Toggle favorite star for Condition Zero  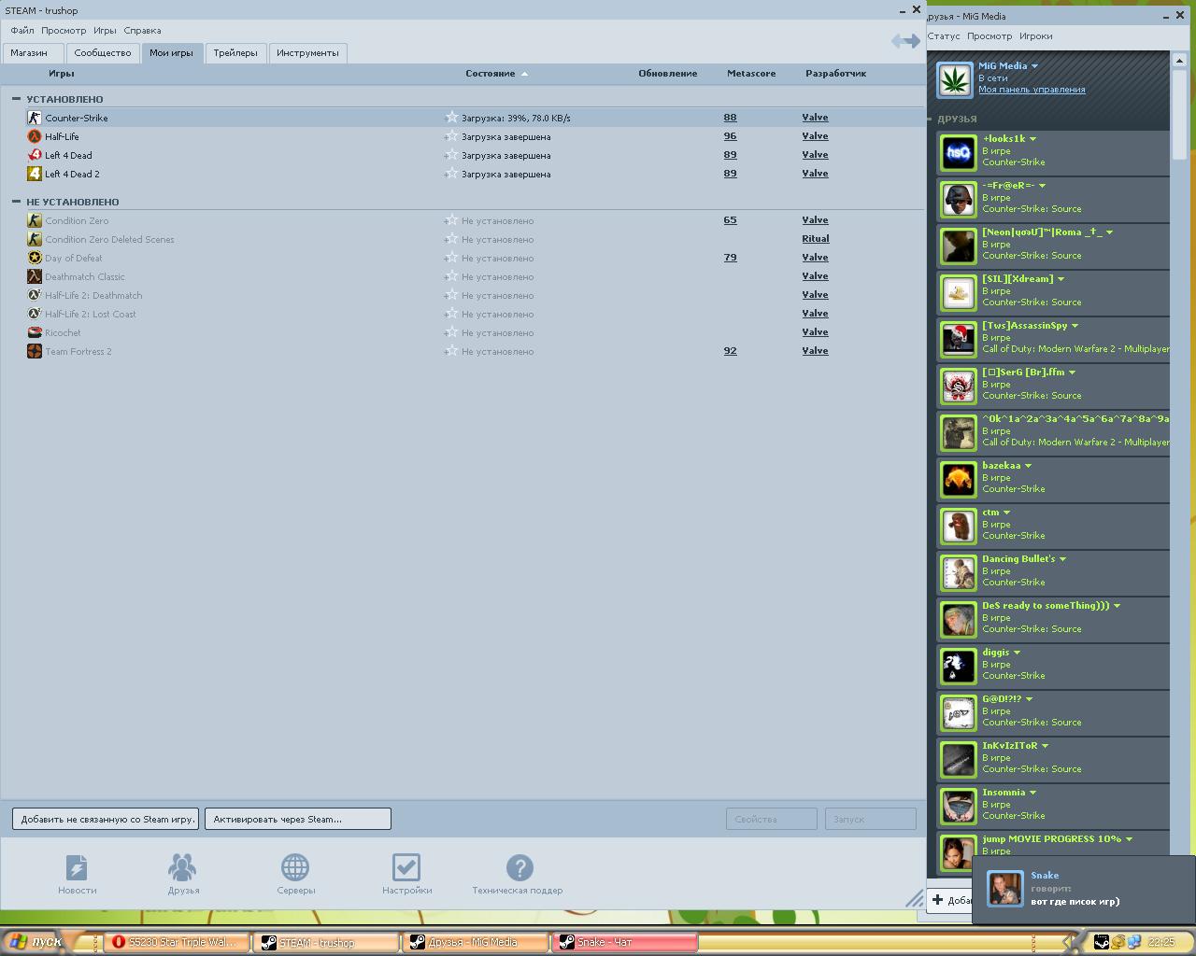pyautogui.click(x=451, y=220)
